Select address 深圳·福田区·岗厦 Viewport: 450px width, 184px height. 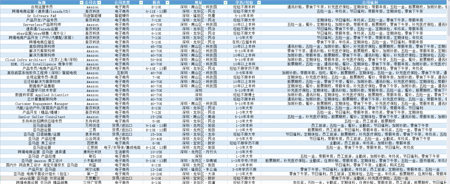coord(198,16)
